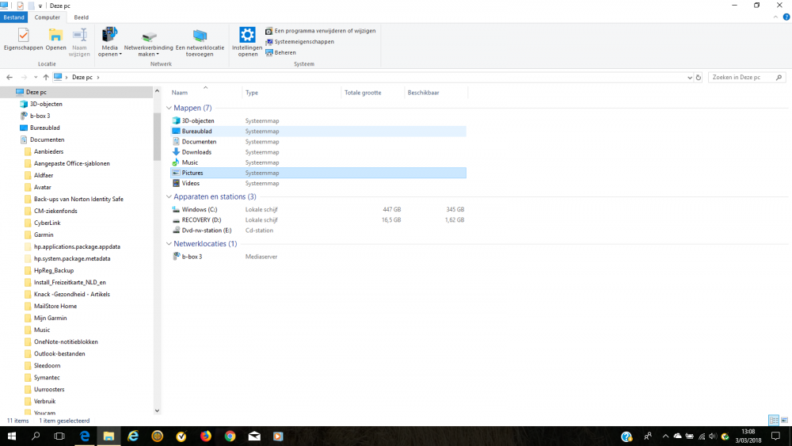This screenshot has height=446, width=792.
Task: Open the Media openen dropdown
Action: (x=110, y=51)
